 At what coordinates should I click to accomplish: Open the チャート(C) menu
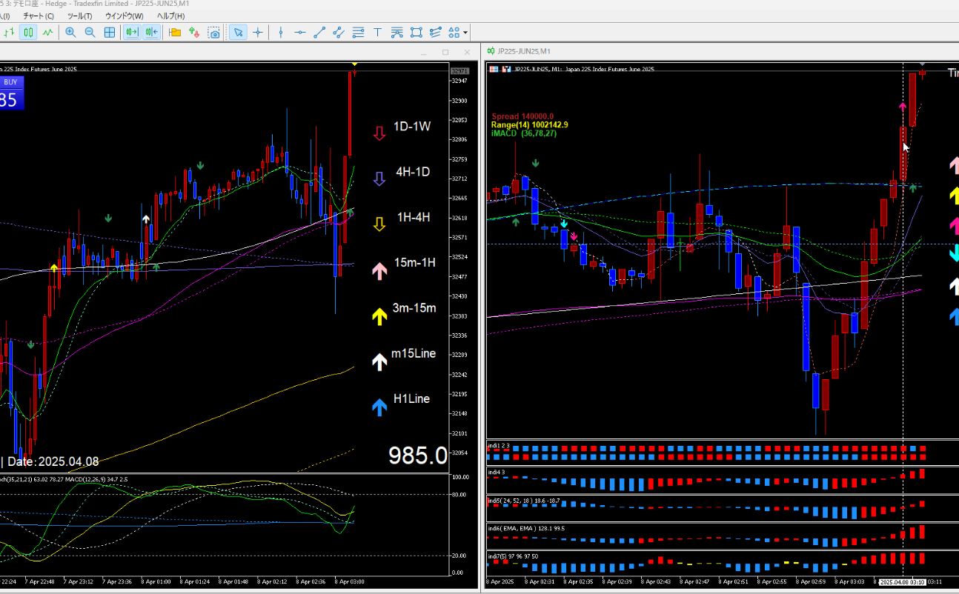click(x=39, y=16)
